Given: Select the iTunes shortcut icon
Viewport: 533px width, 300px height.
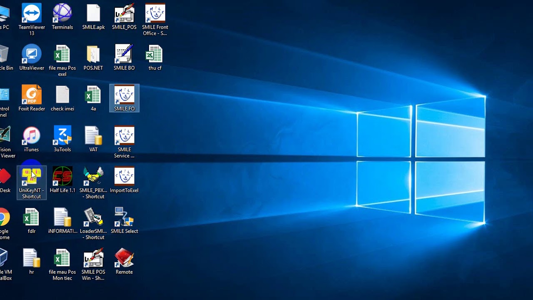Looking at the screenshot, I should pos(32,139).
